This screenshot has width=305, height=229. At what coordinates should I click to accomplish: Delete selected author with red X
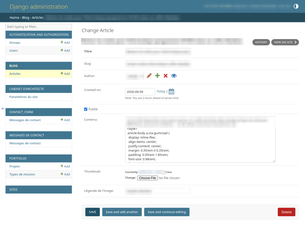pos(166,76)
